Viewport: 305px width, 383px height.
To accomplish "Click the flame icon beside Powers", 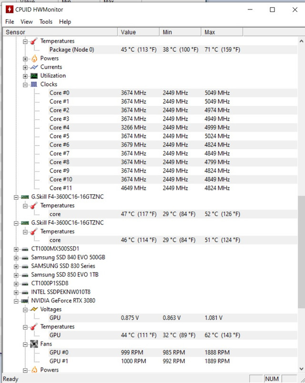I will (34, 59).
